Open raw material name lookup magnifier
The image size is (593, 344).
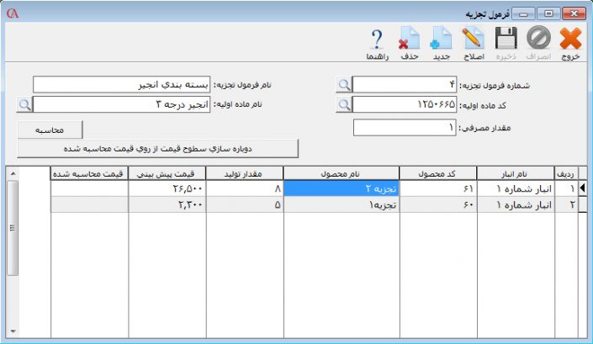[24, 104]
